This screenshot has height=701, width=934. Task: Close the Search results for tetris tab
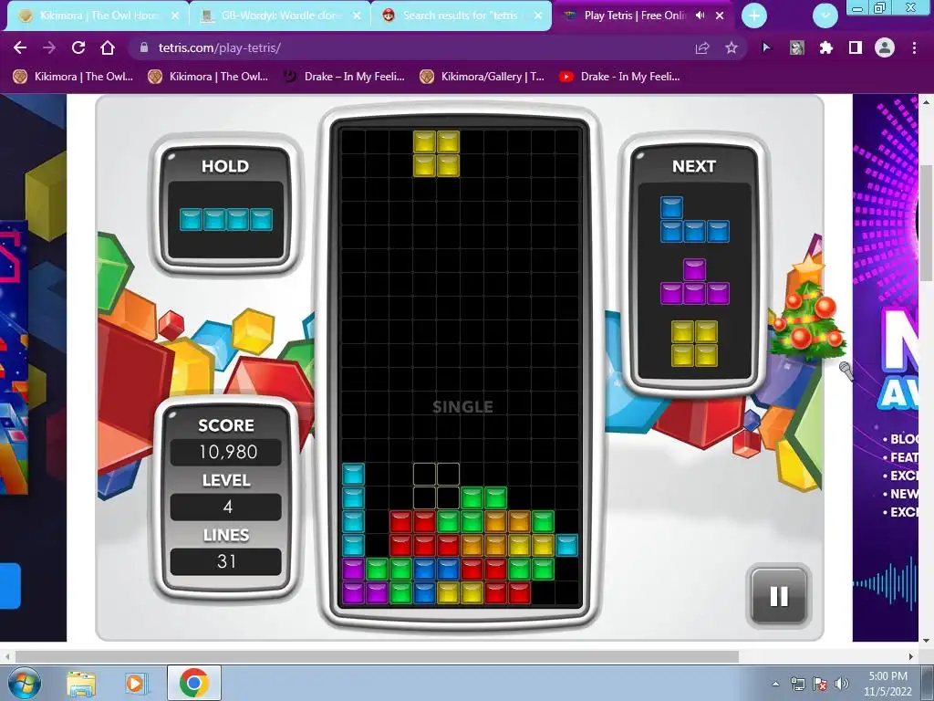[x=538, y=16]
